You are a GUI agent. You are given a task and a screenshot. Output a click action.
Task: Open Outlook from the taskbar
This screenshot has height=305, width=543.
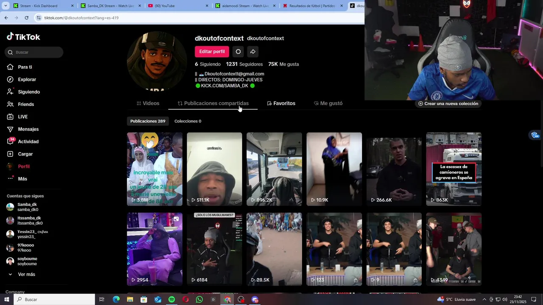(158, 299)
